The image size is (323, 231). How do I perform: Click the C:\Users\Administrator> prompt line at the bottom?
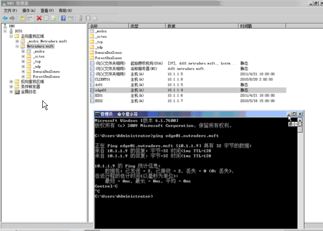tap(124, 196)
